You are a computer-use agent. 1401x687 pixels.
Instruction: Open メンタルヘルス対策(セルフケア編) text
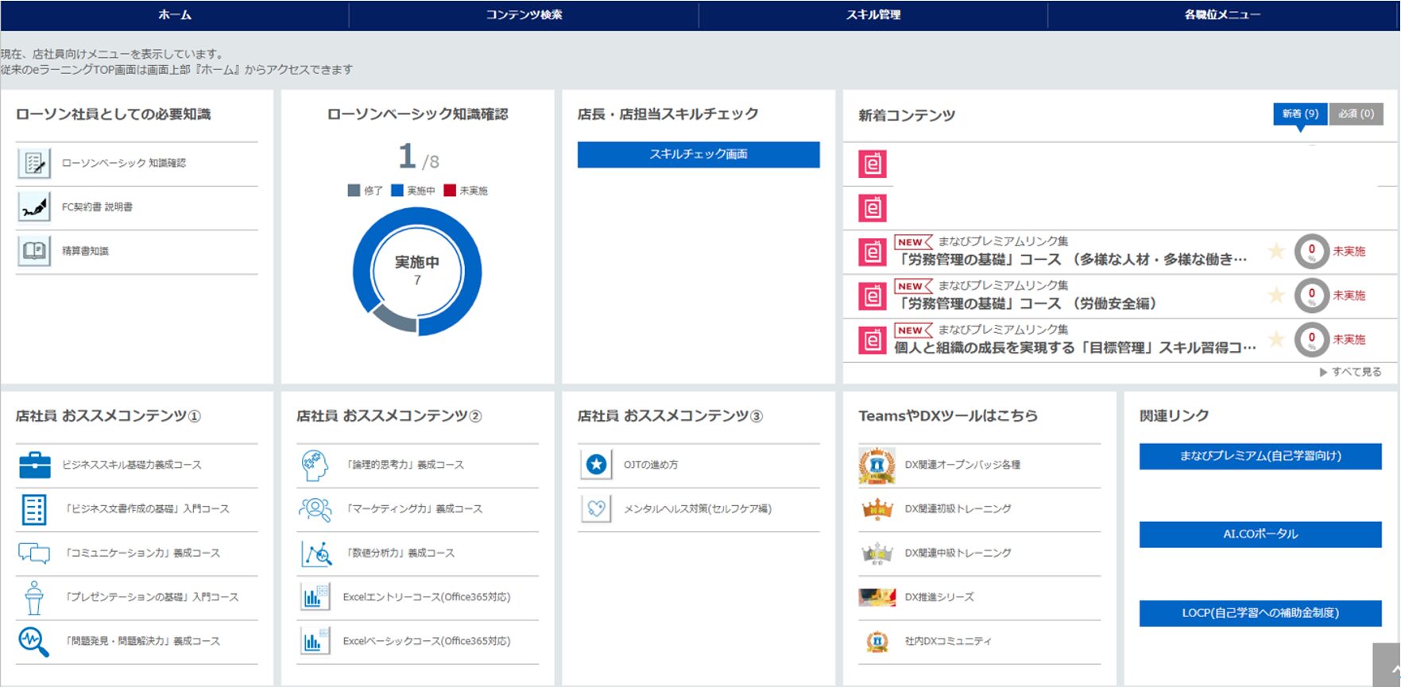698,509
